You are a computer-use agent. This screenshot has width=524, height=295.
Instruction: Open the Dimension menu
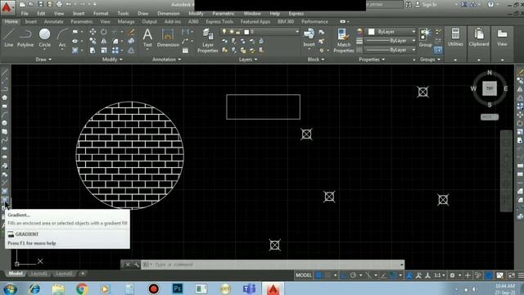[169, 13]
